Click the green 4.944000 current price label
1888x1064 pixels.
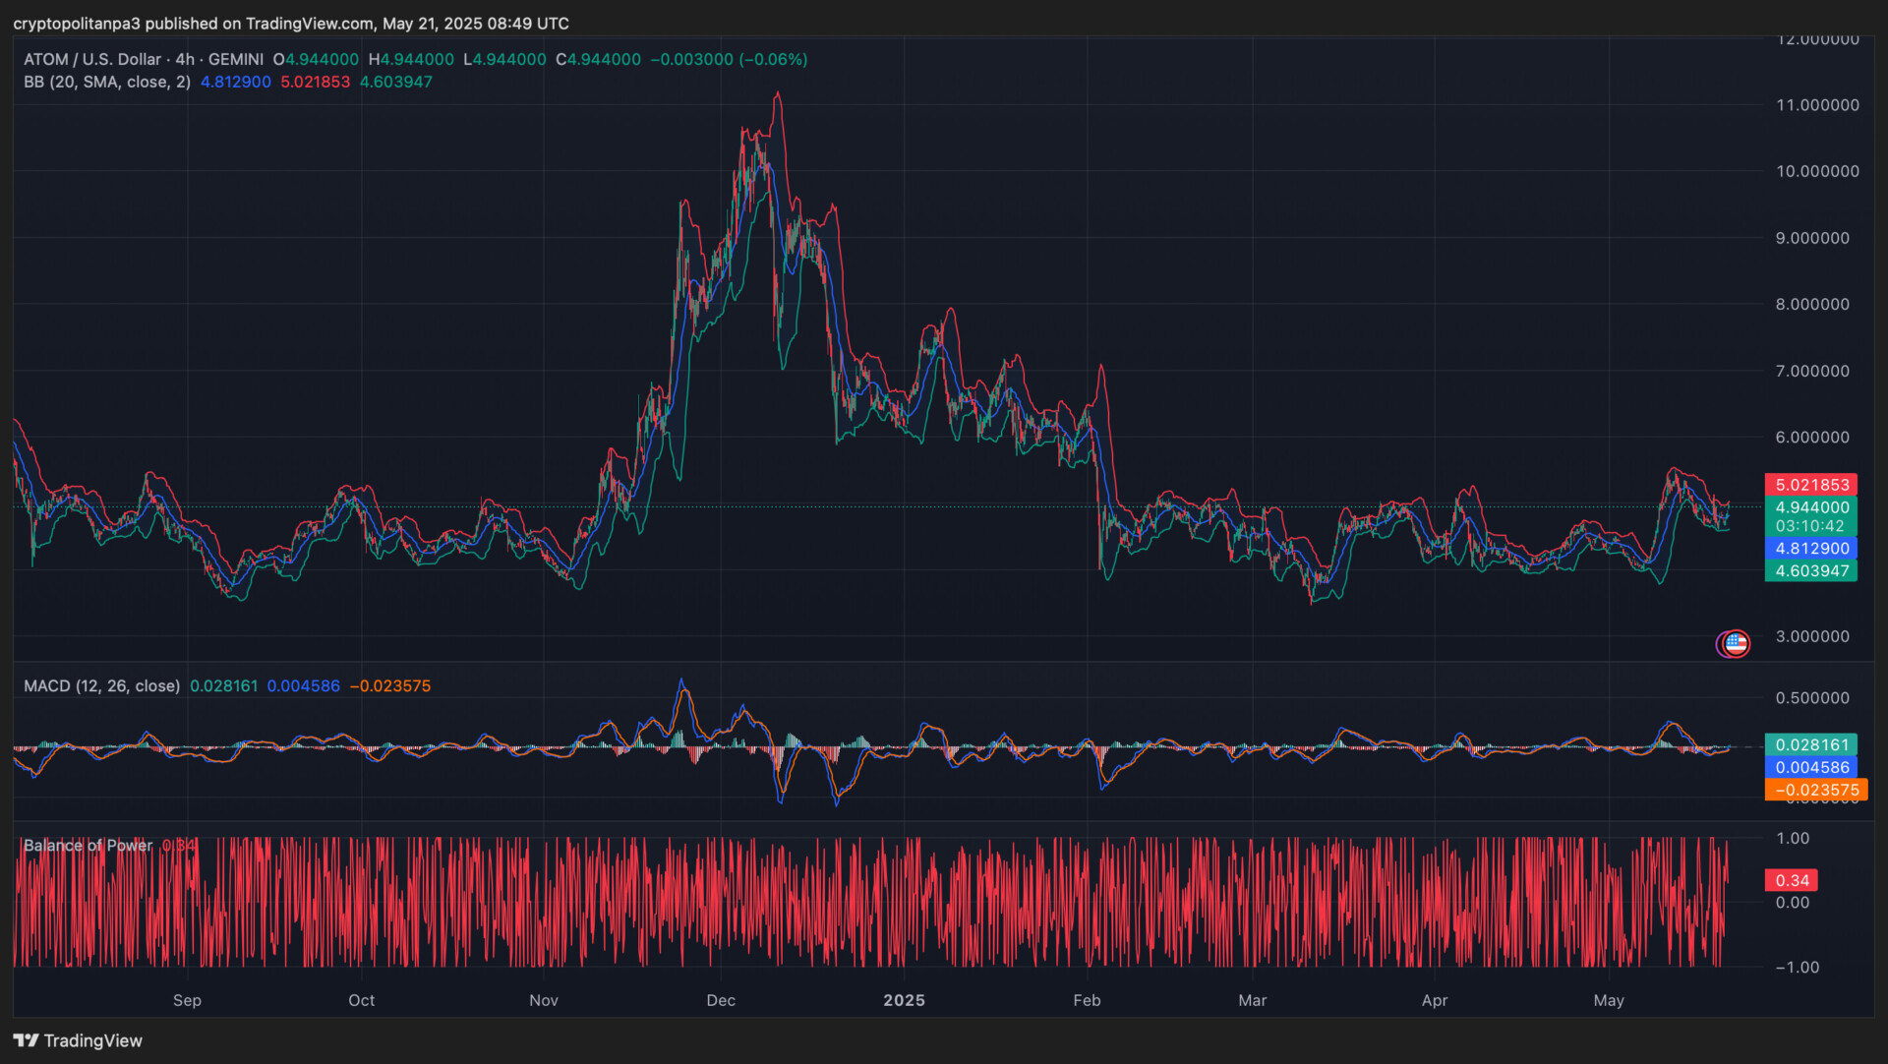(1811, 507)
